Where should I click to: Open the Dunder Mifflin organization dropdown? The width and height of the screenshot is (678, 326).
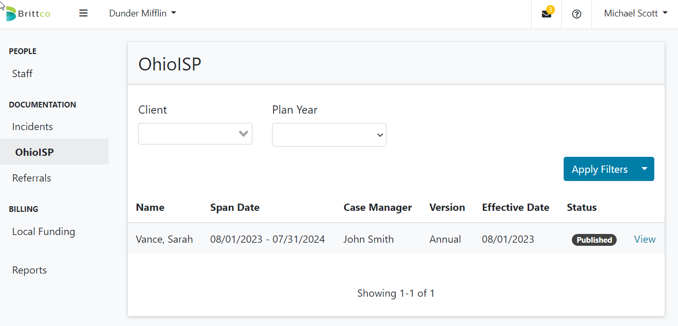pos(142,13)
